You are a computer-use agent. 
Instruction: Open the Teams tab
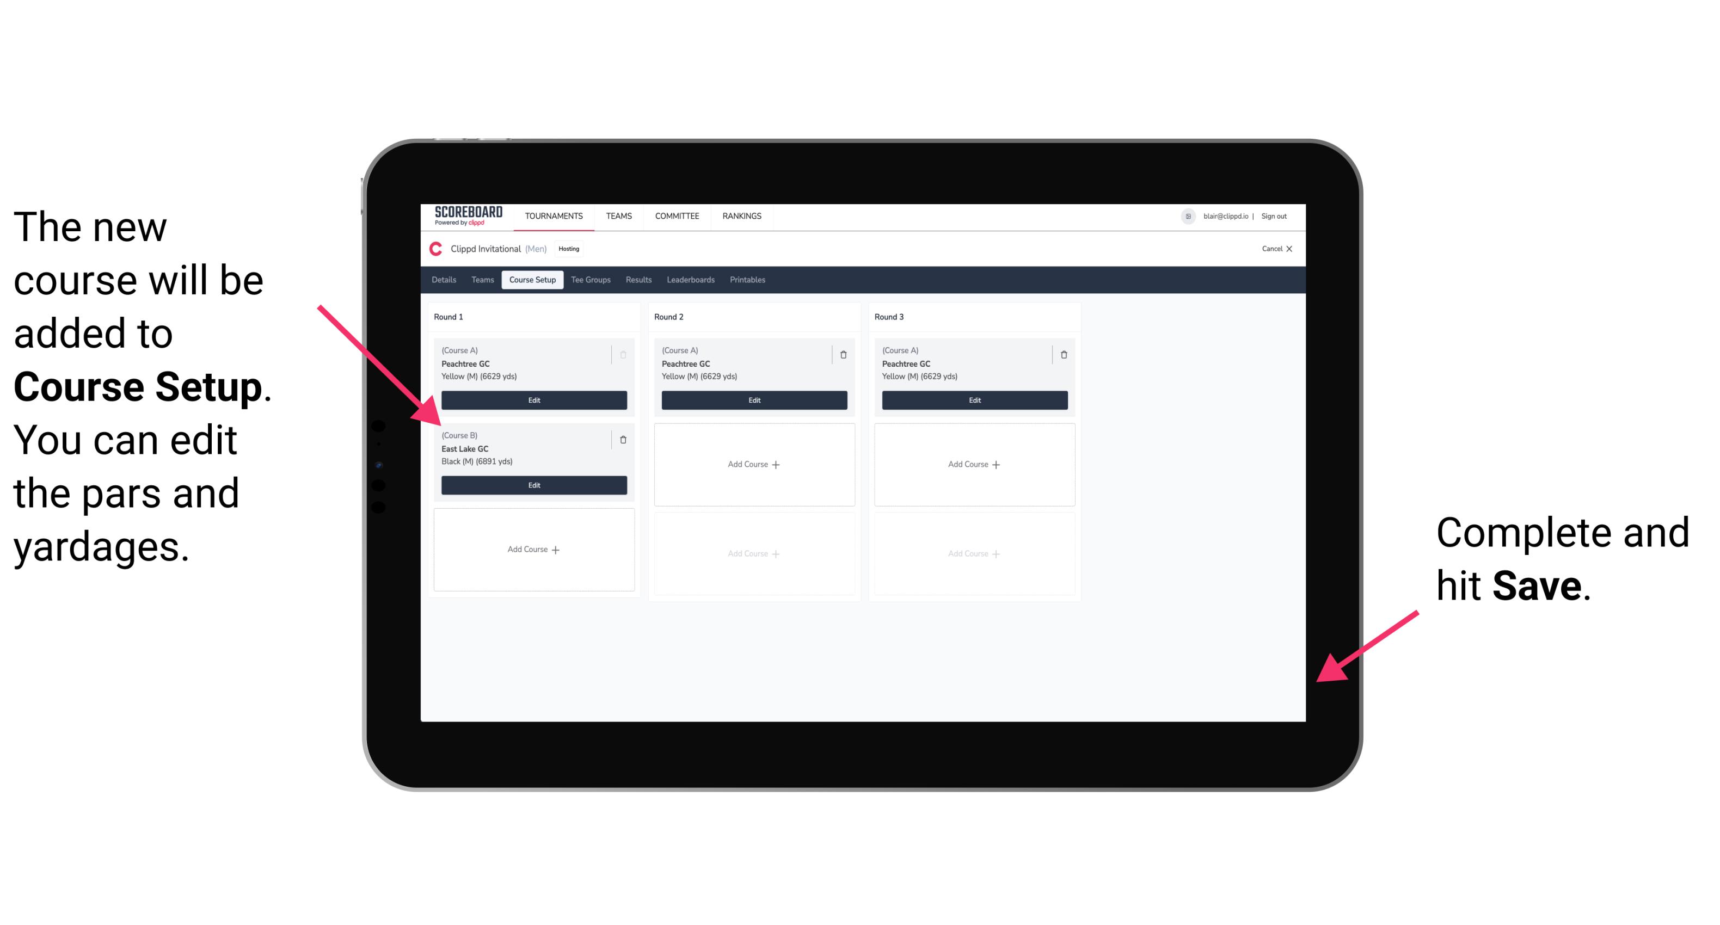click(x=481, y=279)
